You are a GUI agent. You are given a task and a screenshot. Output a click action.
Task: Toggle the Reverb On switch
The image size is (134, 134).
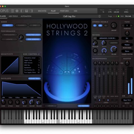coord(95,38)
